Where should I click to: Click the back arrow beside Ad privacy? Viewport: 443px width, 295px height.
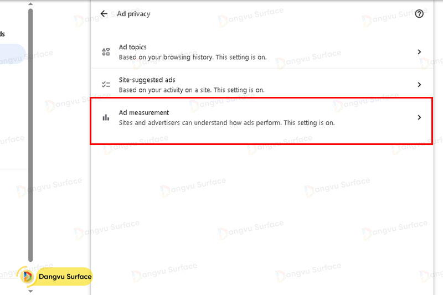104,14
